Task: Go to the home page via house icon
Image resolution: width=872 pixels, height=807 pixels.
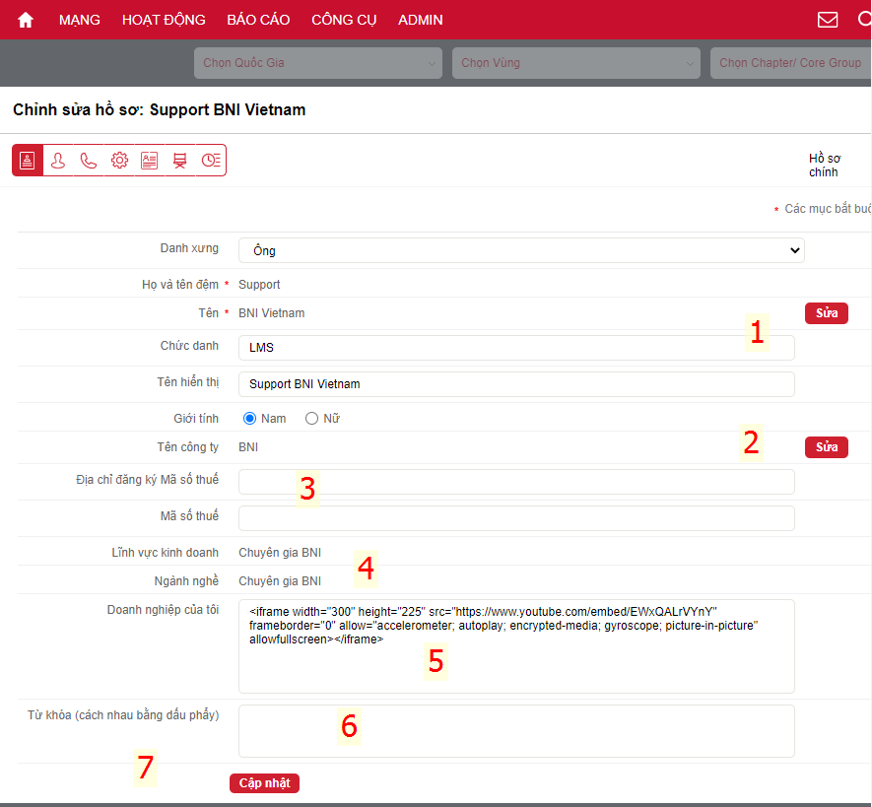Action: 26,20
